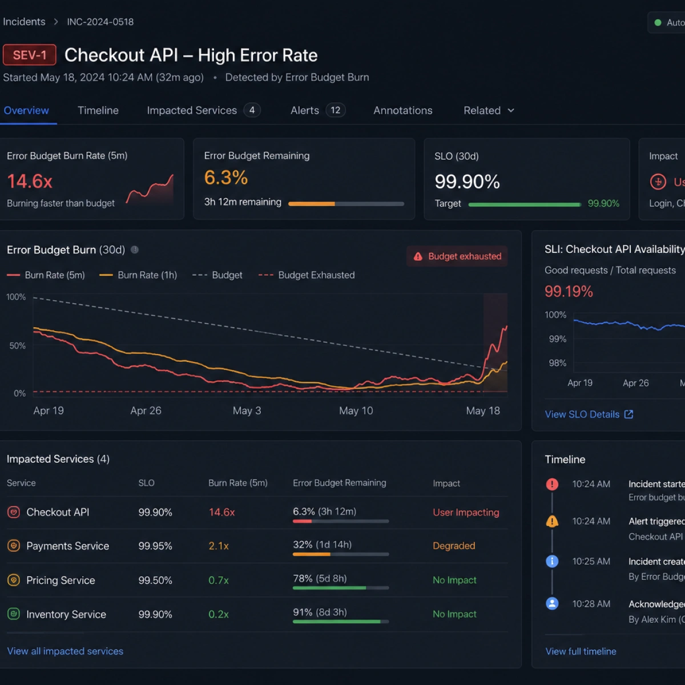Click the blue info icon at 10:25 AM
The height and width of the screenshot is (685, 685).
pos(552,561)
